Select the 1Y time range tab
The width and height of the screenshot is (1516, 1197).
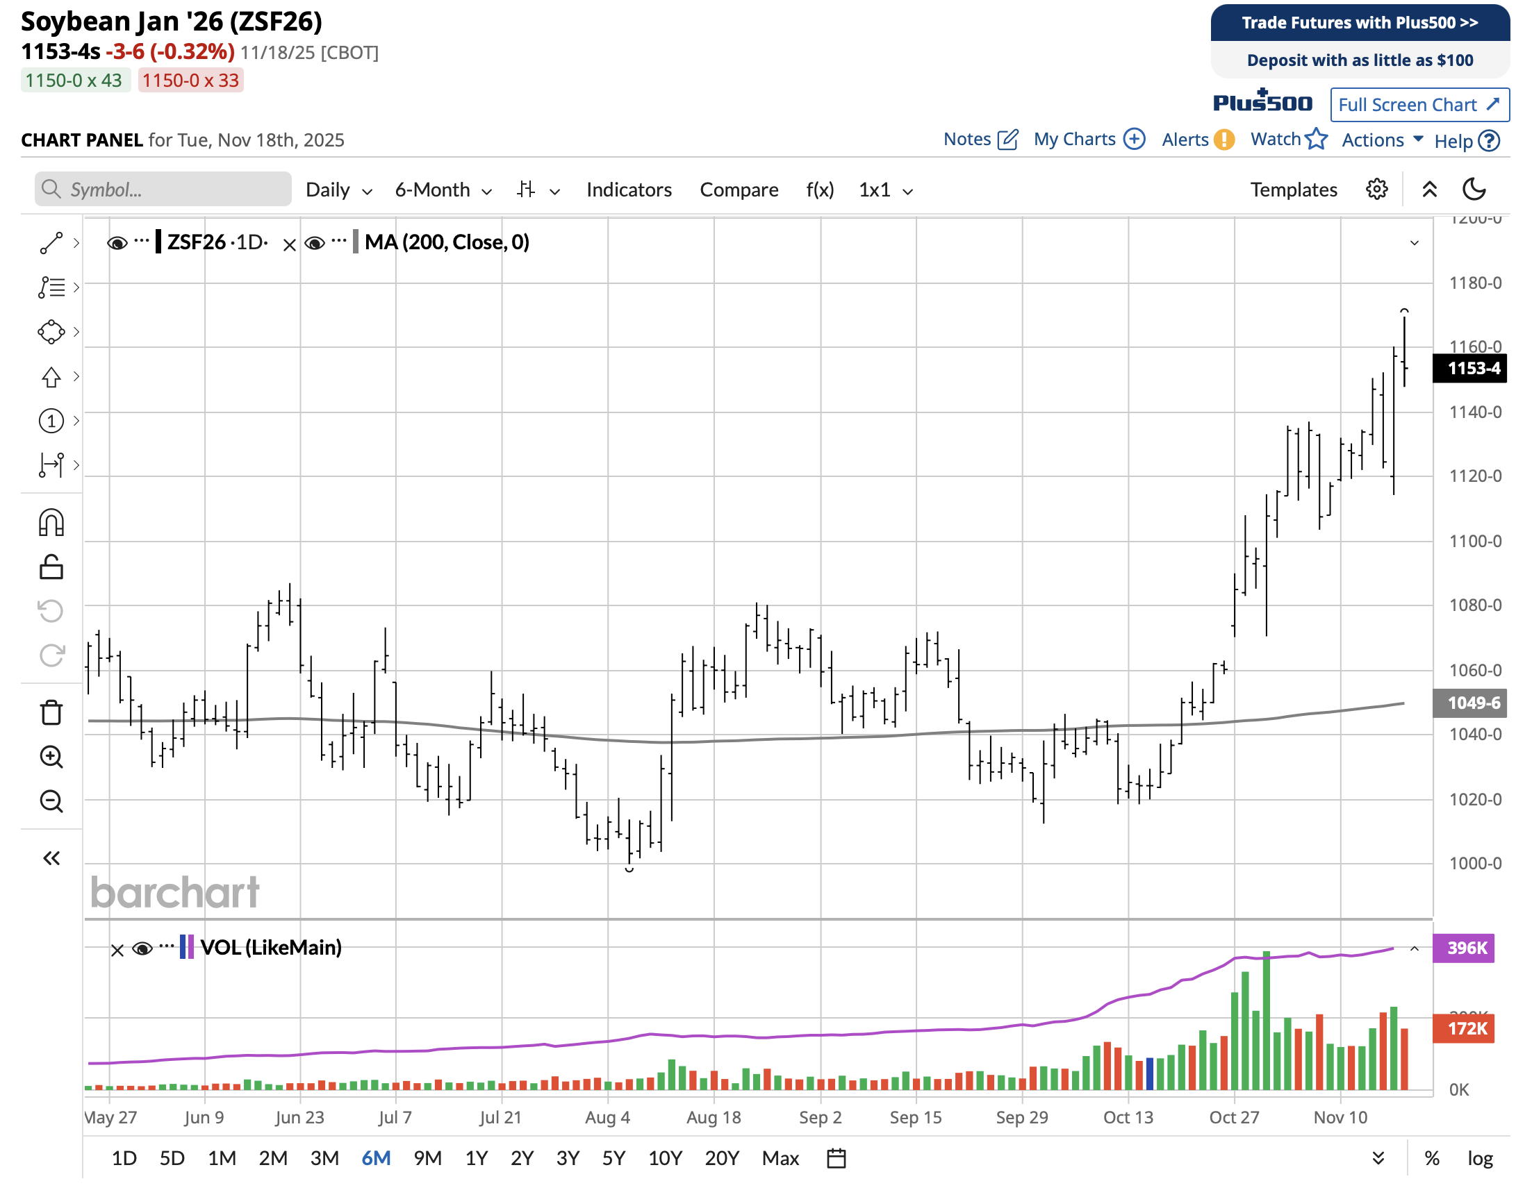pos(477,1158)
